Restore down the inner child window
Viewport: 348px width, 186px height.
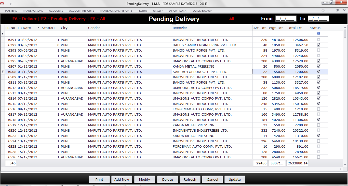click(x=337, y=11)
